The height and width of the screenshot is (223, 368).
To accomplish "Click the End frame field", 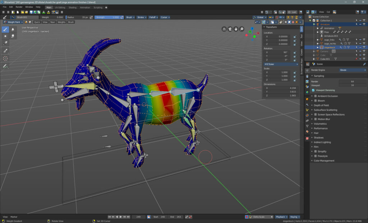I will click(x=176, y=217).
